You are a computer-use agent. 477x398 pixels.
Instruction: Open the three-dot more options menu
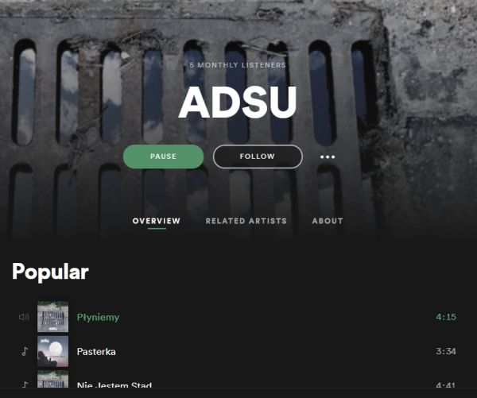[x=328, y=156]
